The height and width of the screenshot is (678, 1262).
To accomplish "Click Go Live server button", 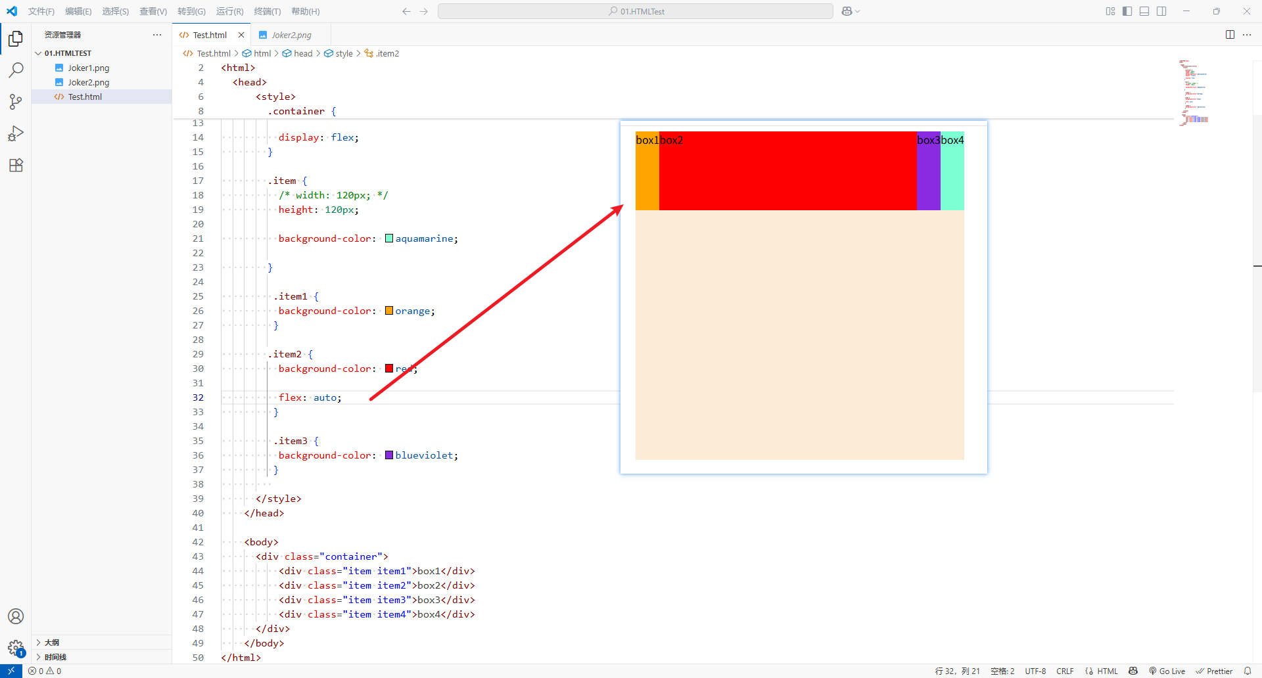I will [x=1167, y=671].
